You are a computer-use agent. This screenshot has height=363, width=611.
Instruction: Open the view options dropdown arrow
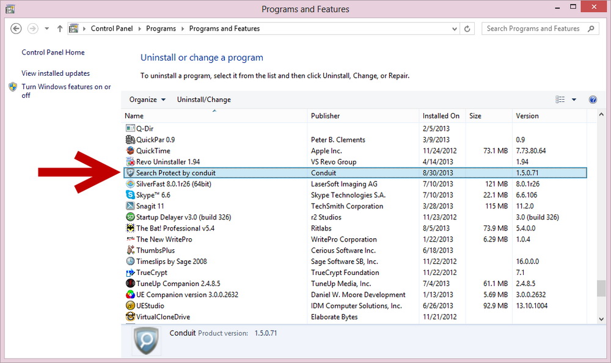click(574, 100)
